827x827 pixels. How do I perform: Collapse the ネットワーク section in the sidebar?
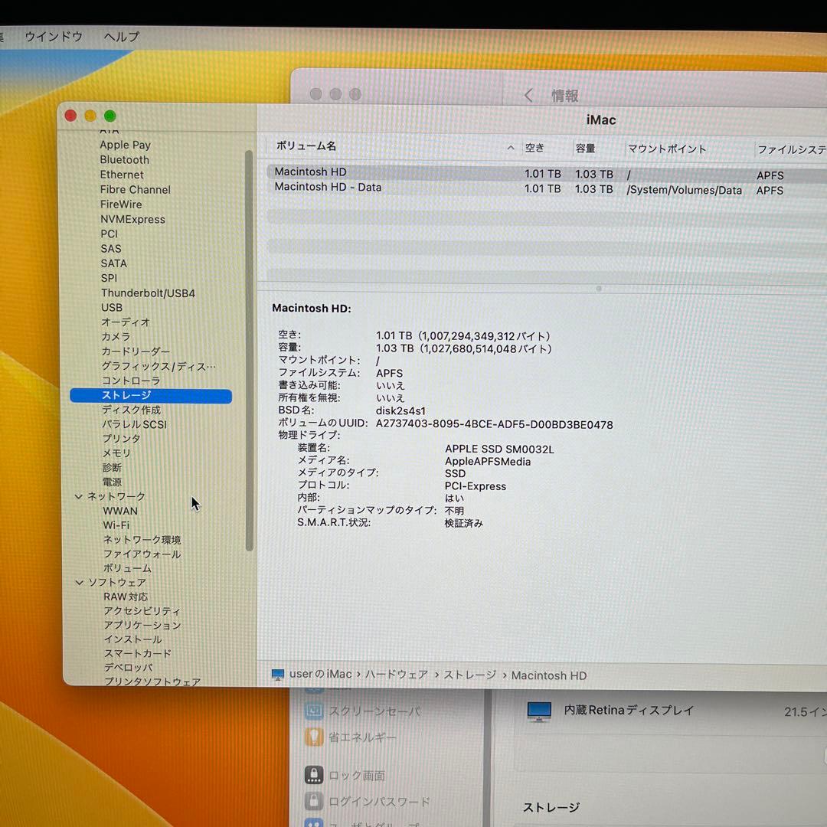80,496
